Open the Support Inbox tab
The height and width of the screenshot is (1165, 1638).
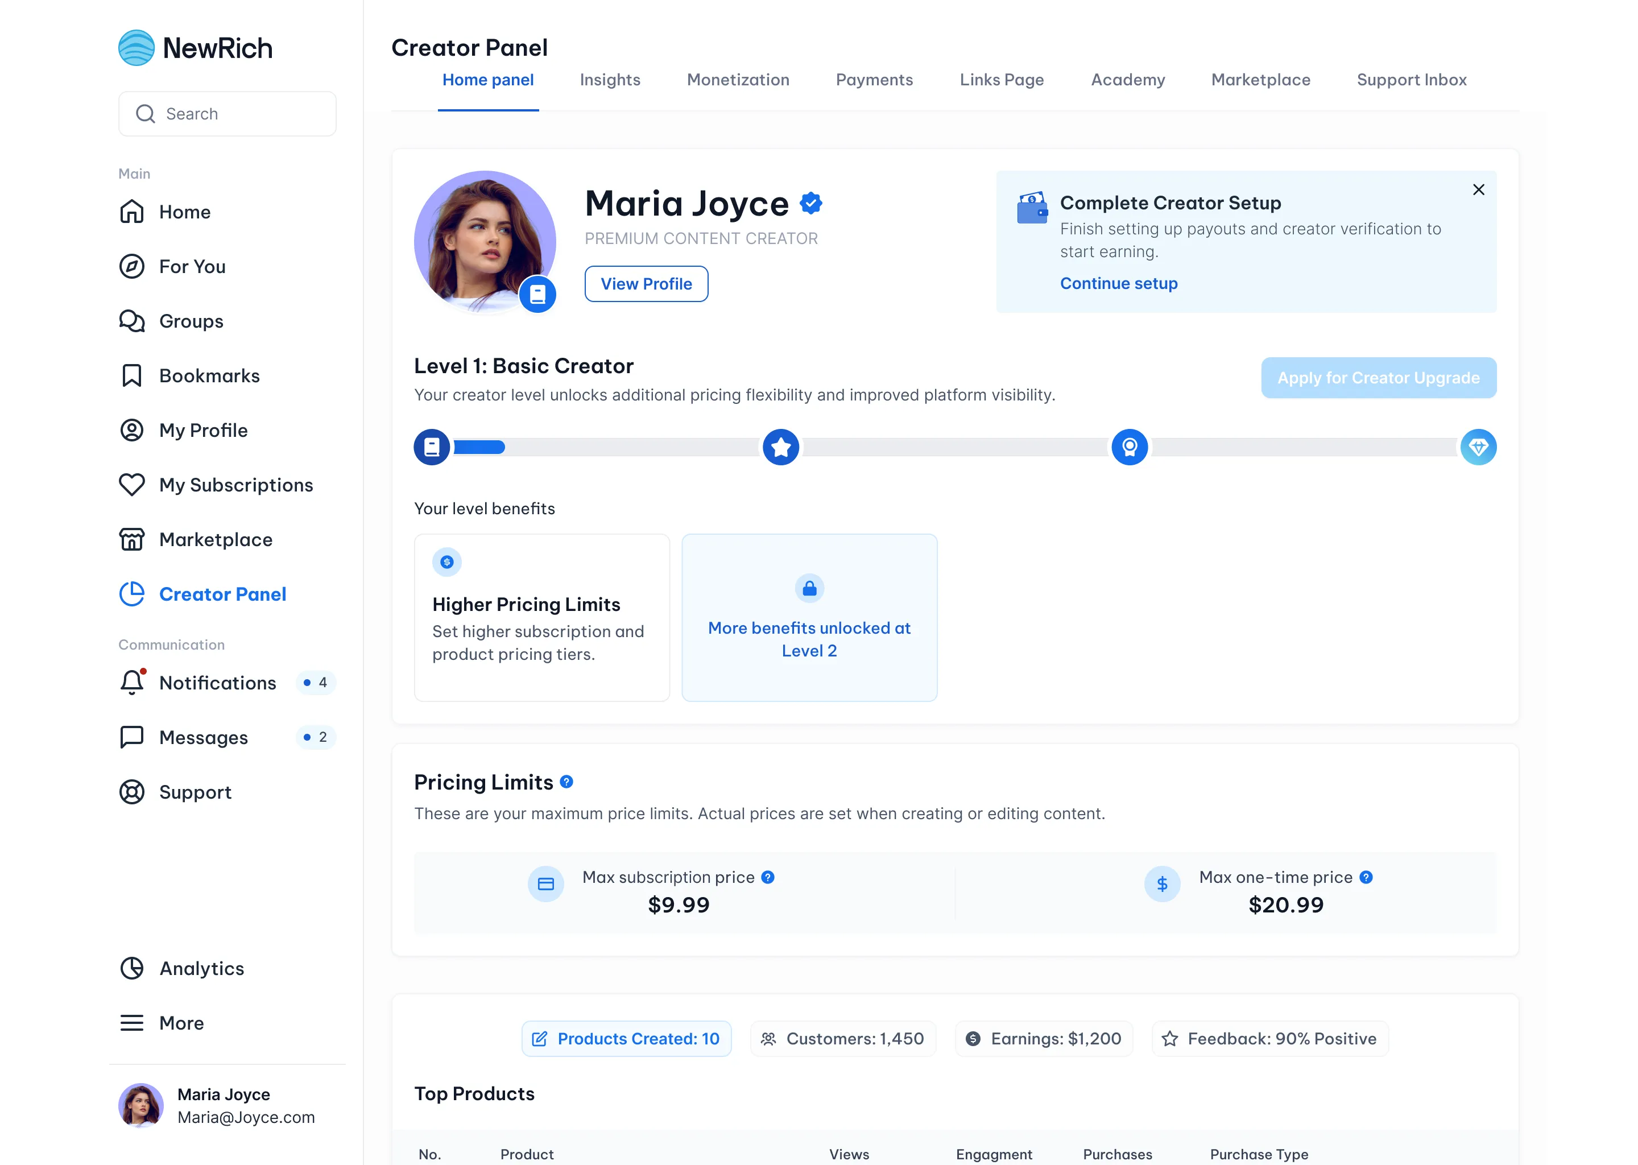(x=1412, y=80)
